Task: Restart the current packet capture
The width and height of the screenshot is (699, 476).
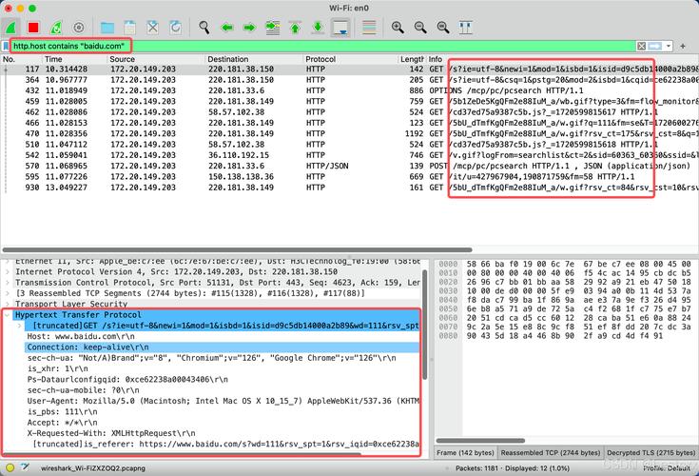Action: [x=55, y=27]
